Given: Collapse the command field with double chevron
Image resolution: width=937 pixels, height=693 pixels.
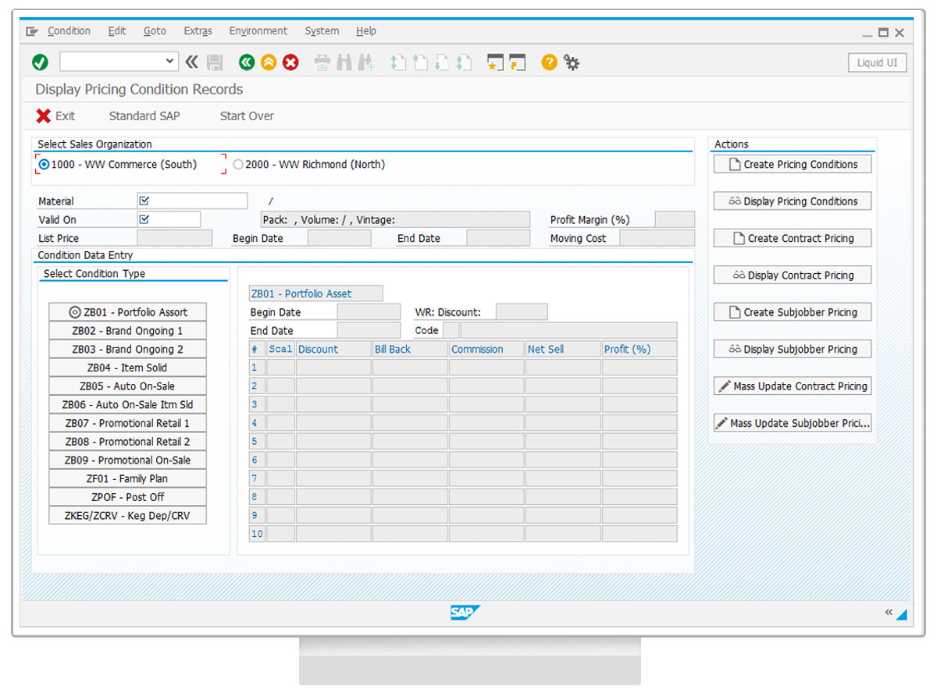Looking at the screenshot, I should (x=192, y=62).
